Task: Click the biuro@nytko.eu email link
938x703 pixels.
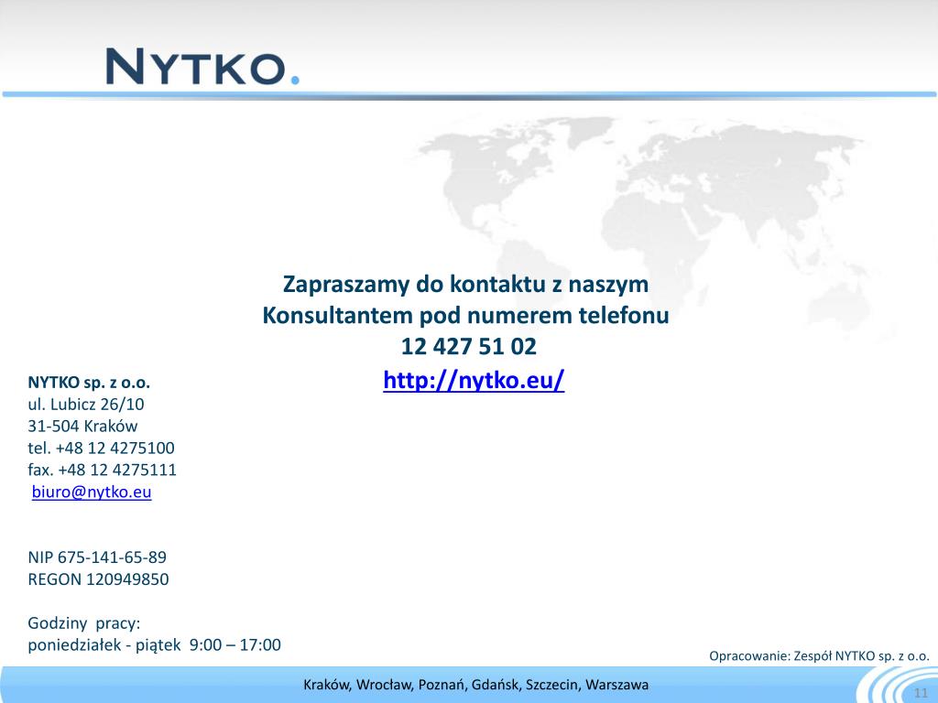Action: point(92,492)
